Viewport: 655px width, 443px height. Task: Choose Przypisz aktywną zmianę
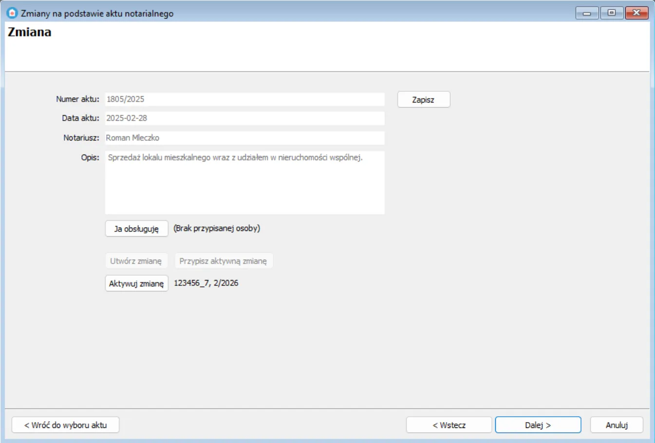223,261
